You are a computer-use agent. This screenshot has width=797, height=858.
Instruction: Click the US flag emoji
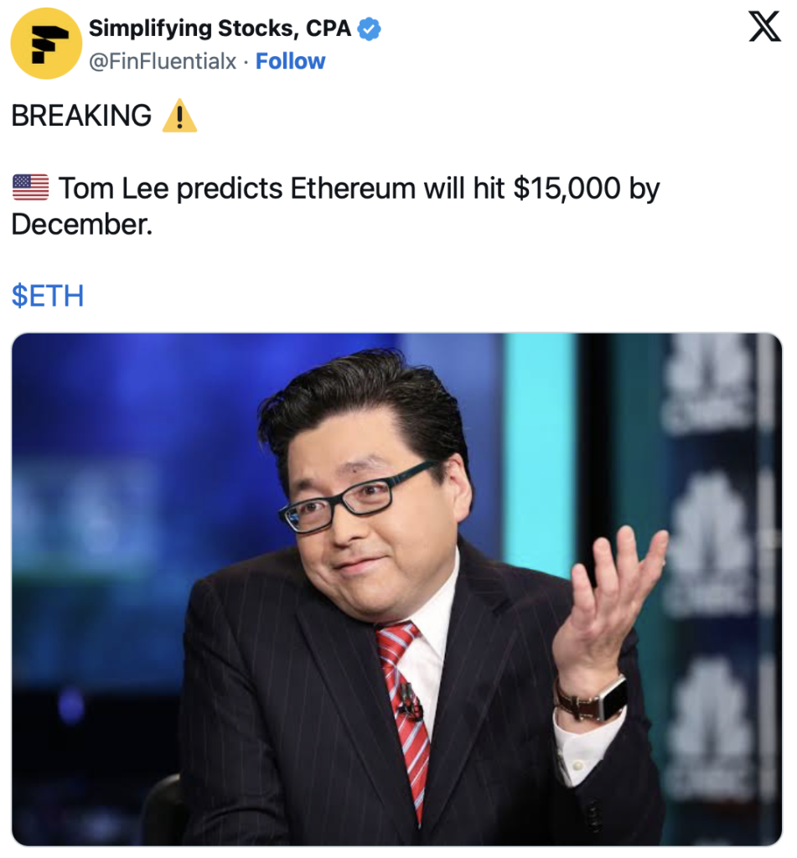31,188
